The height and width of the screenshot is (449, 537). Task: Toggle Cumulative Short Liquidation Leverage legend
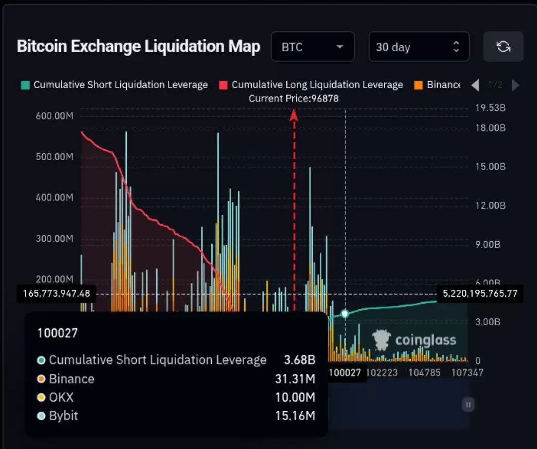click(114, 85)
